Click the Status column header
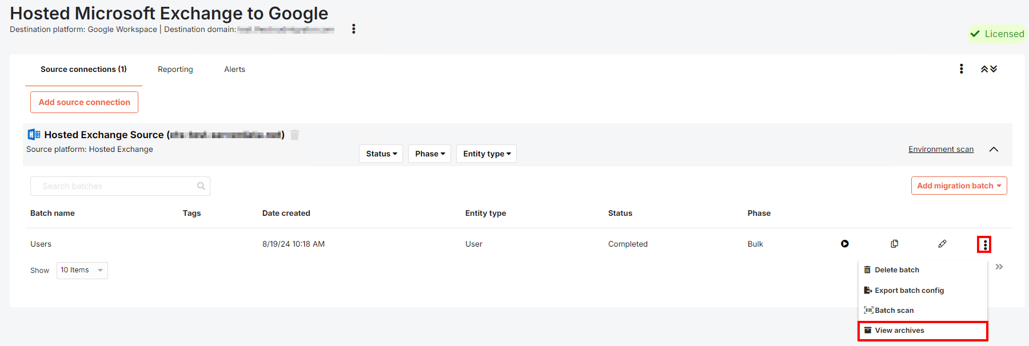The image size is (1029, 346). 620,213
